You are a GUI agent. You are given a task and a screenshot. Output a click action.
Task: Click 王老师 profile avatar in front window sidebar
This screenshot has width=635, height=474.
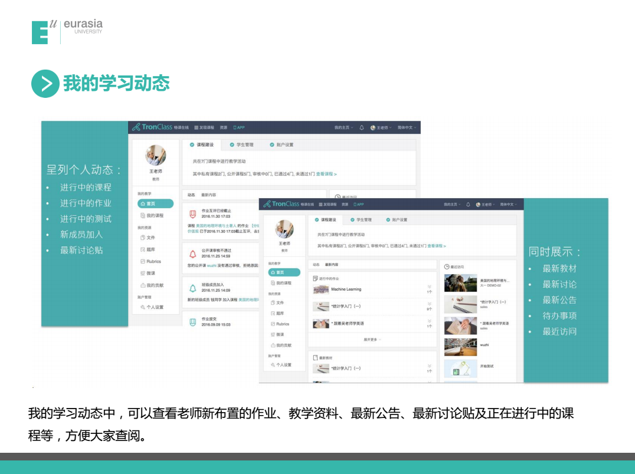point(284,229)
